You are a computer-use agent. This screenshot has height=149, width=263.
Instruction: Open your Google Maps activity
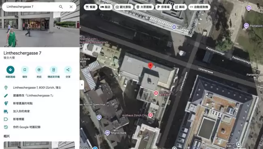pos(27,127)
